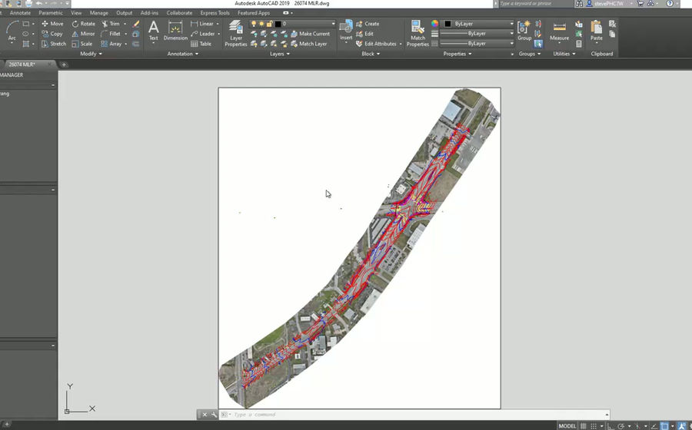
Task: Toggle group selection on/off button
Action: pyautogui.click(x=538, y=44)
